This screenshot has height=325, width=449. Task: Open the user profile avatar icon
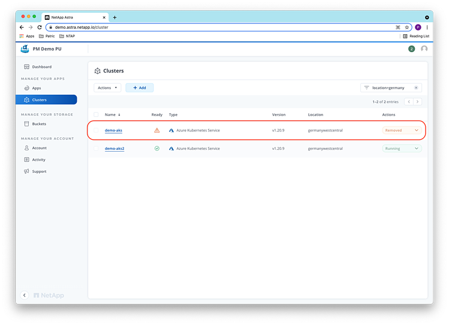click(x=424, y=49)
